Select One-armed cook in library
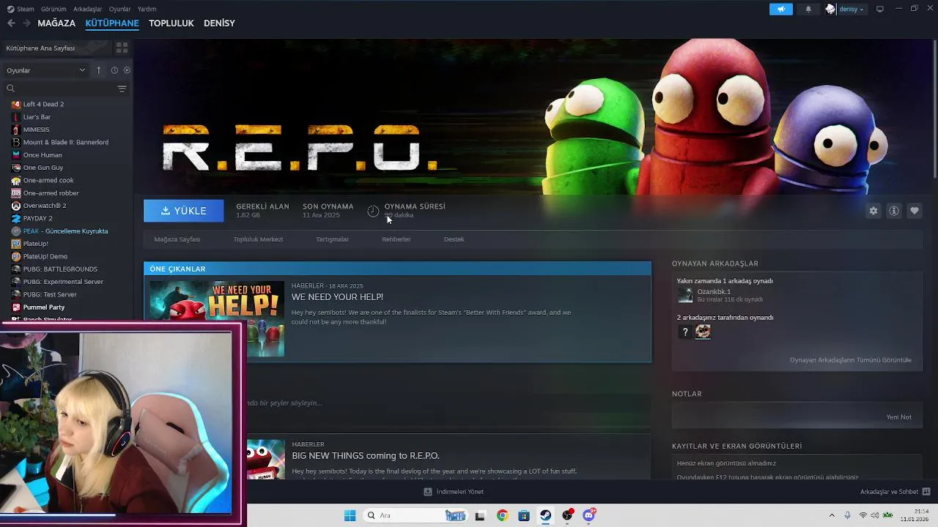The width and height of the screenshot is (938, 527). point(48,180)
